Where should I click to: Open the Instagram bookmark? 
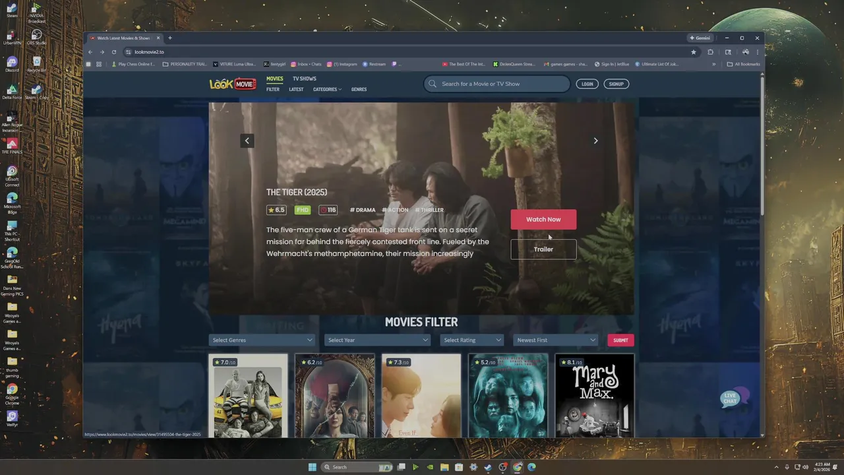[x=342, y=64]
